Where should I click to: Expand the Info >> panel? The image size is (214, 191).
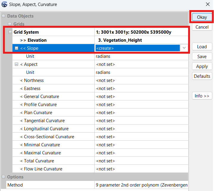[x=202, y=96]
